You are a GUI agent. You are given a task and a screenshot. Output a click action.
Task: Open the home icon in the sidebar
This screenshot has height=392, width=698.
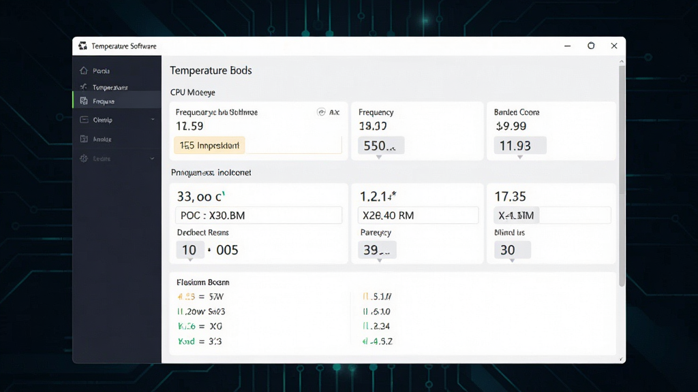[84, 71]
